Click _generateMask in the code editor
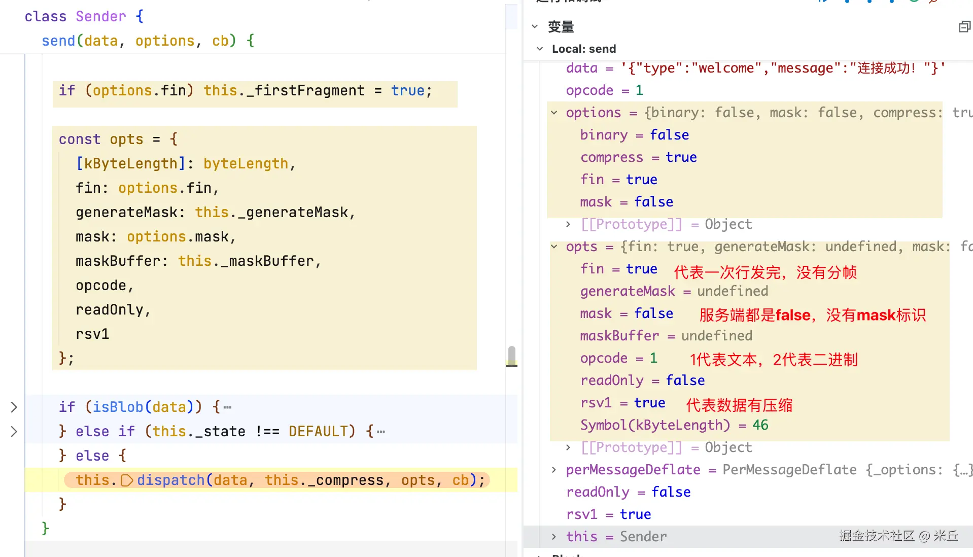This screenshot has height=557, width=973. (293, 213)
